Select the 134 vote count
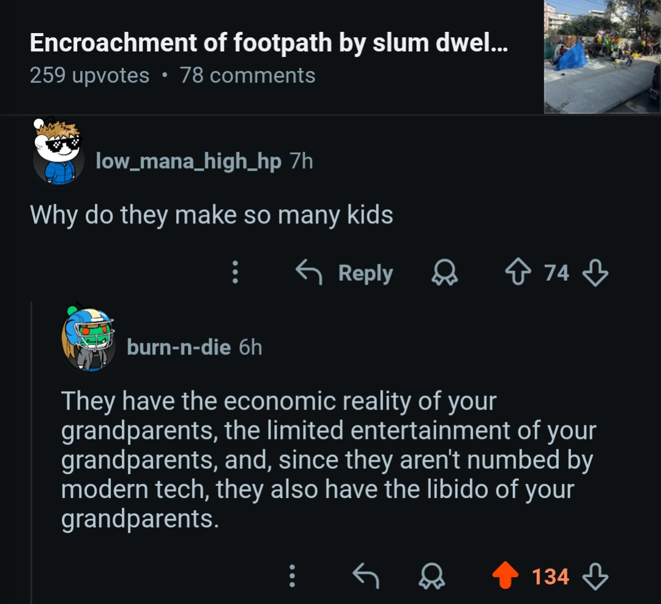The height and width of the screenshot is (604, 661). [551, 576]
